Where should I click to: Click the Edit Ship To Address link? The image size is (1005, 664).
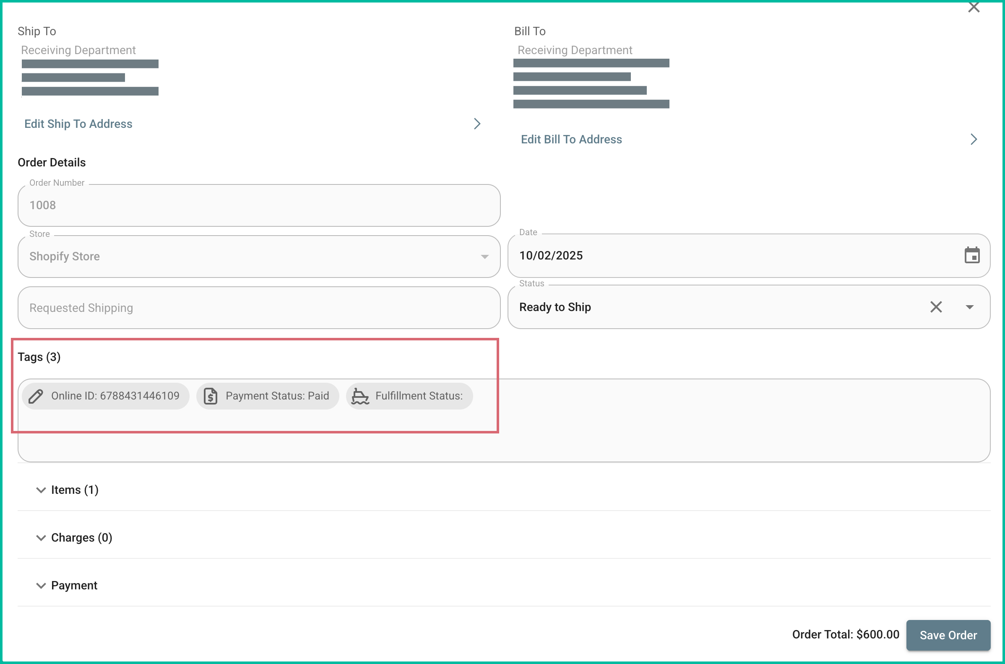point(78,124)
